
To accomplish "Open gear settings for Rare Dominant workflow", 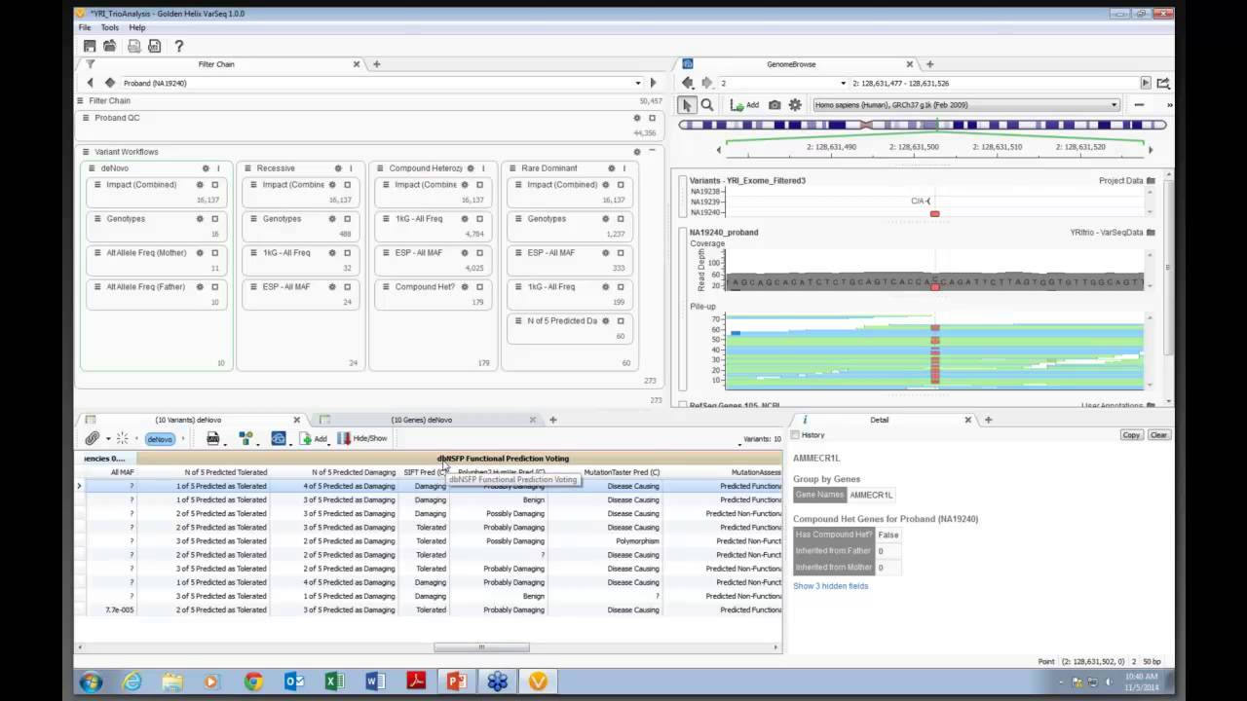I will 611,168.
